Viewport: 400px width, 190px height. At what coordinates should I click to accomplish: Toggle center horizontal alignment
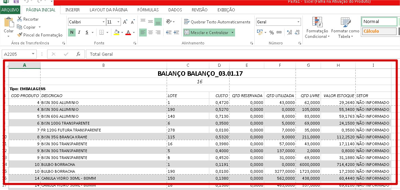click(x=151, y=33)
